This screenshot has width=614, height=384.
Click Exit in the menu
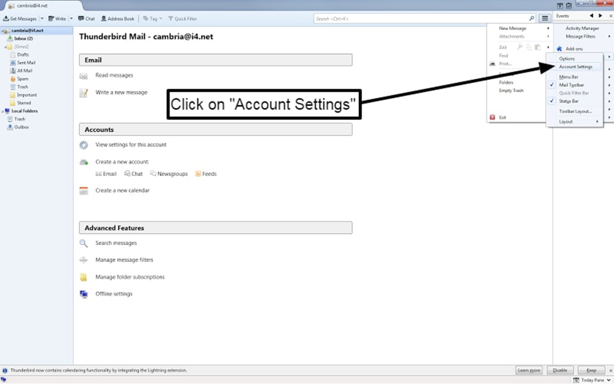click(502, 118)
